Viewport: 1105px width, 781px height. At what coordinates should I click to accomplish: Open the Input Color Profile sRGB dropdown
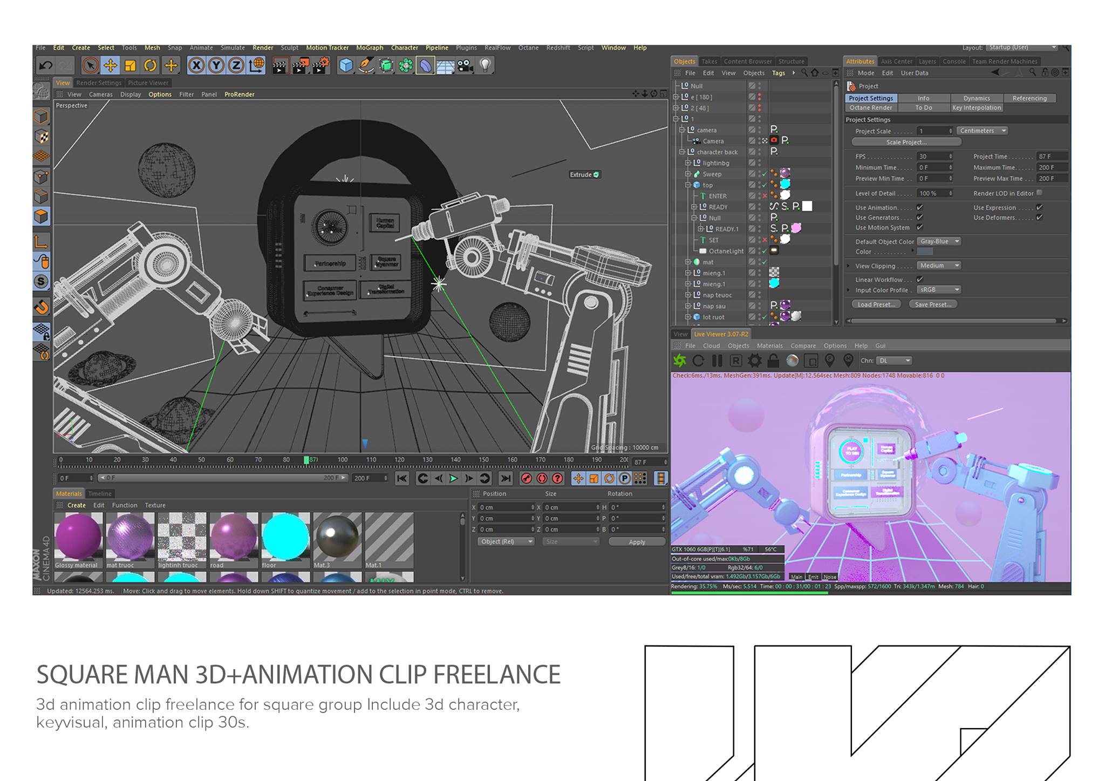click(939, 290)
